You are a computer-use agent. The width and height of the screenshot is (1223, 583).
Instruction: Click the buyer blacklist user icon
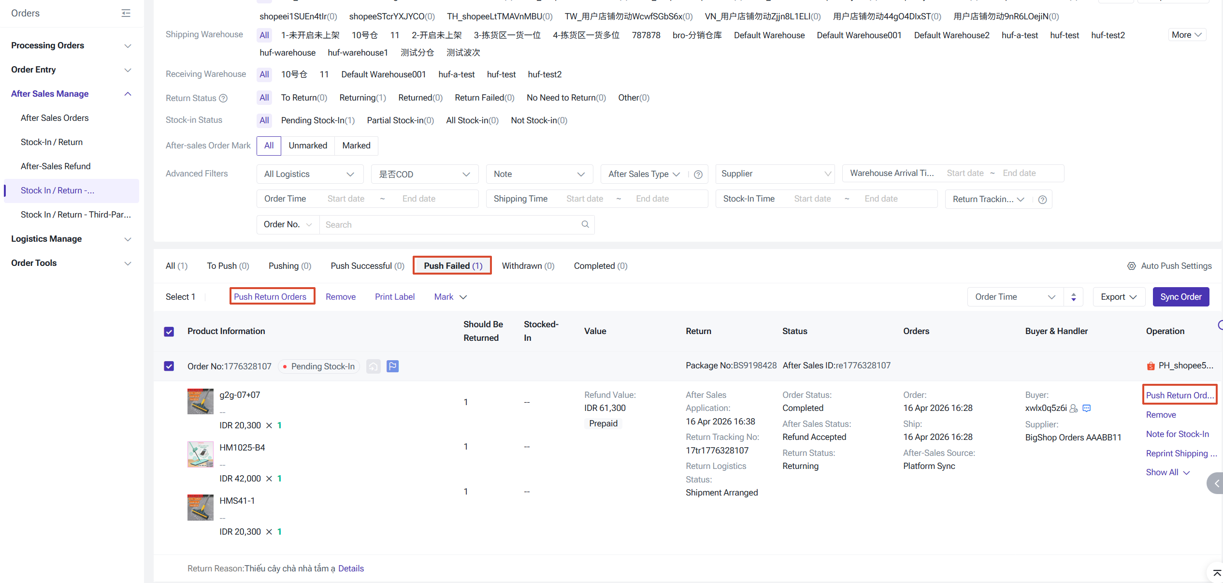[x=1074, y=408]
